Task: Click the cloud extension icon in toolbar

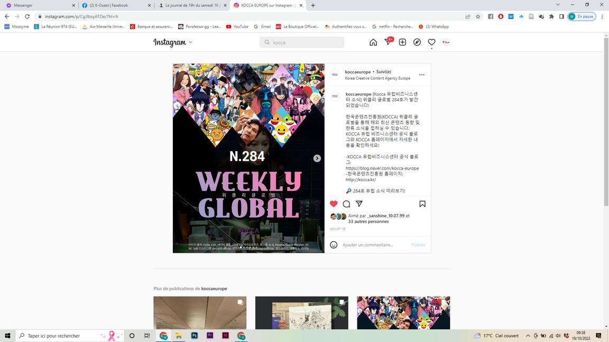Action: [x=521, y=16]
